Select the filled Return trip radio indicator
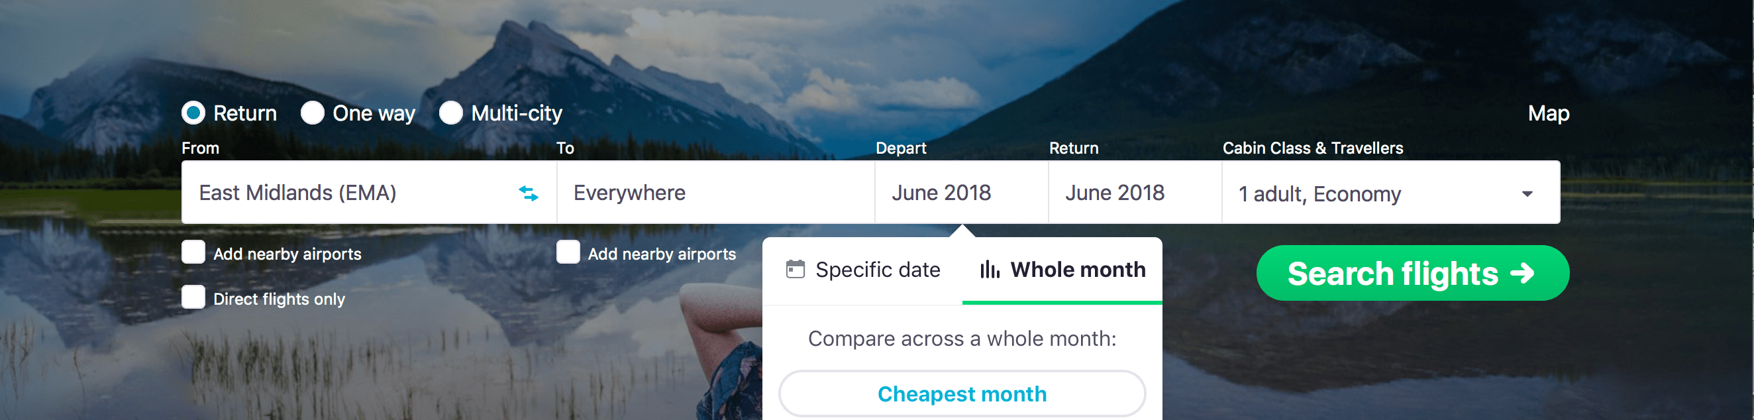 tap(193, 113)
